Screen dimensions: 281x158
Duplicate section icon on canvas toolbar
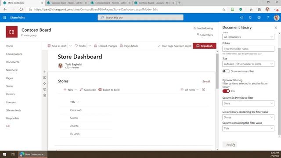[x=45, y=90]
